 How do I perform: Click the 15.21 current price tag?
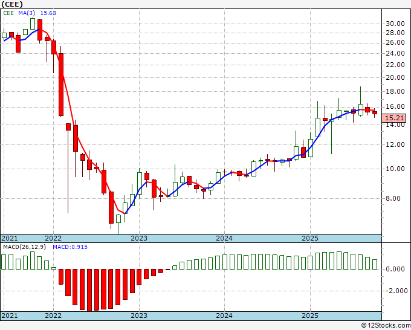pos(394,118)
